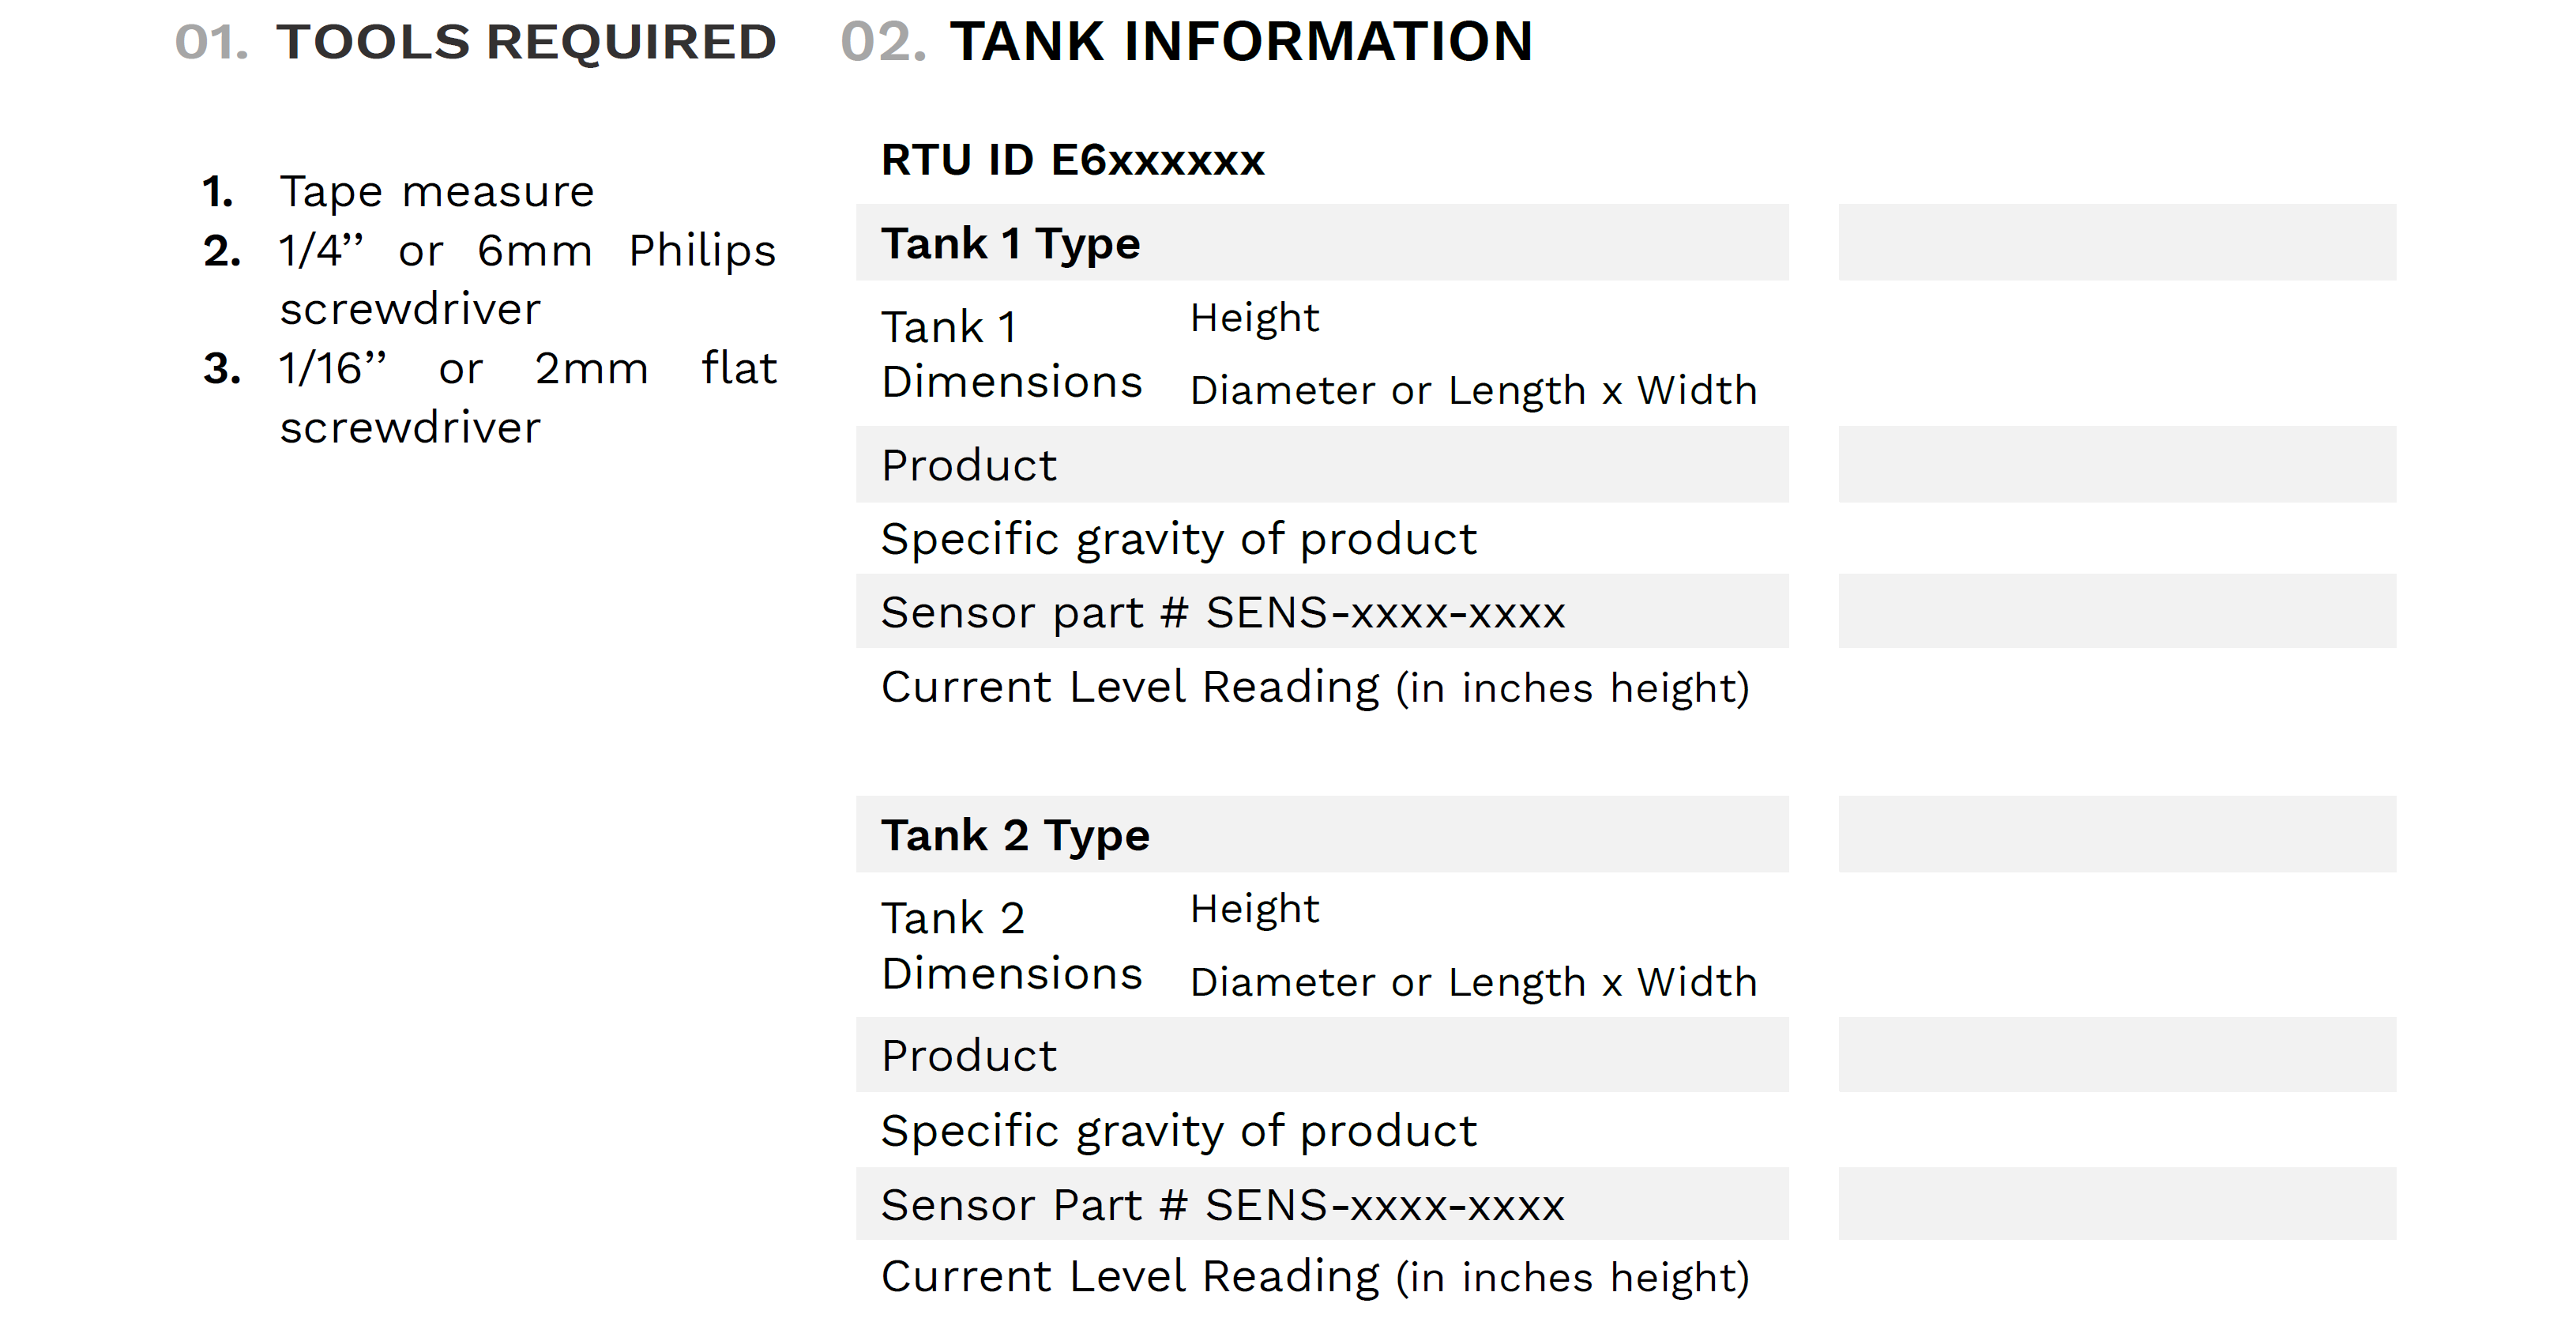Image resolution: width=2576 pixels, height=1326 pixels.
Task: Click the RTU ID E6xxxxxx label
Action: [x=1072, y=160]
